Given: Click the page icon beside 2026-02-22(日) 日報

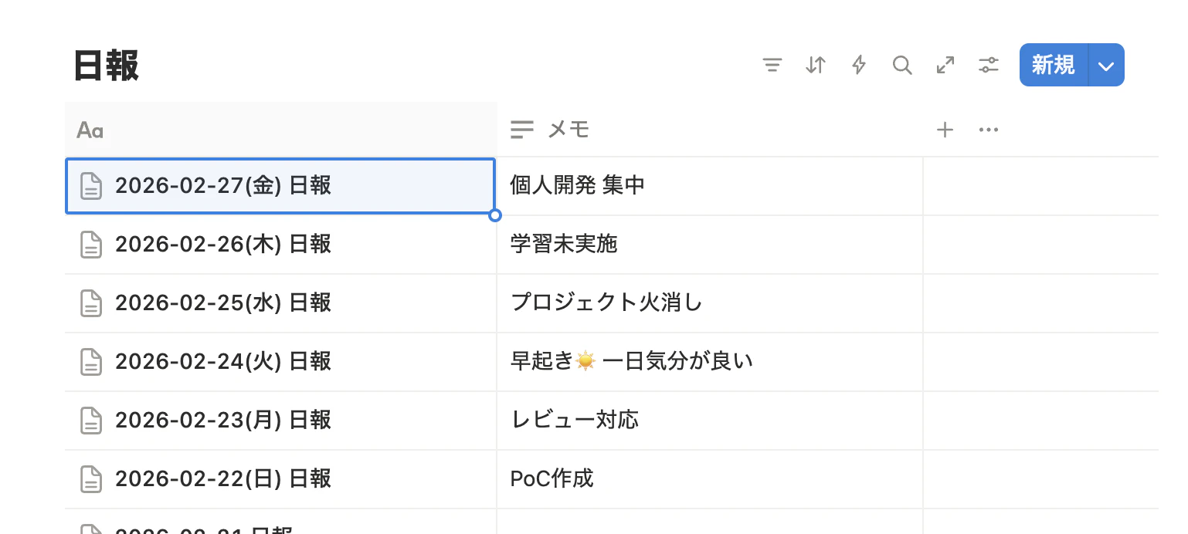Looking at the screenshot, I should (91, 478).
